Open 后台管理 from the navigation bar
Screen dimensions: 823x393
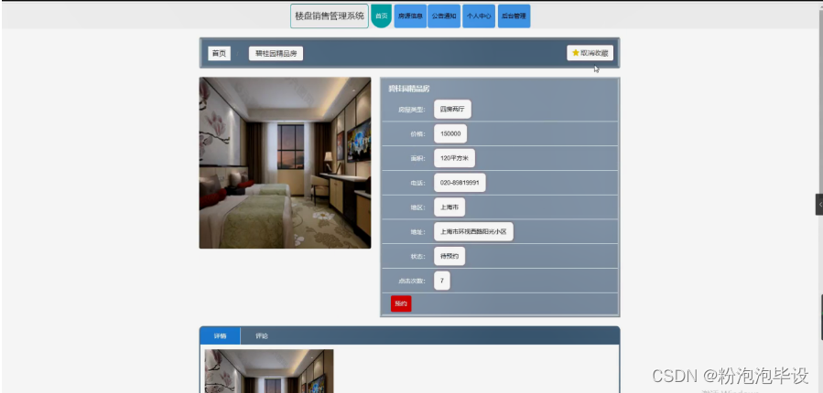coord(514,16)
